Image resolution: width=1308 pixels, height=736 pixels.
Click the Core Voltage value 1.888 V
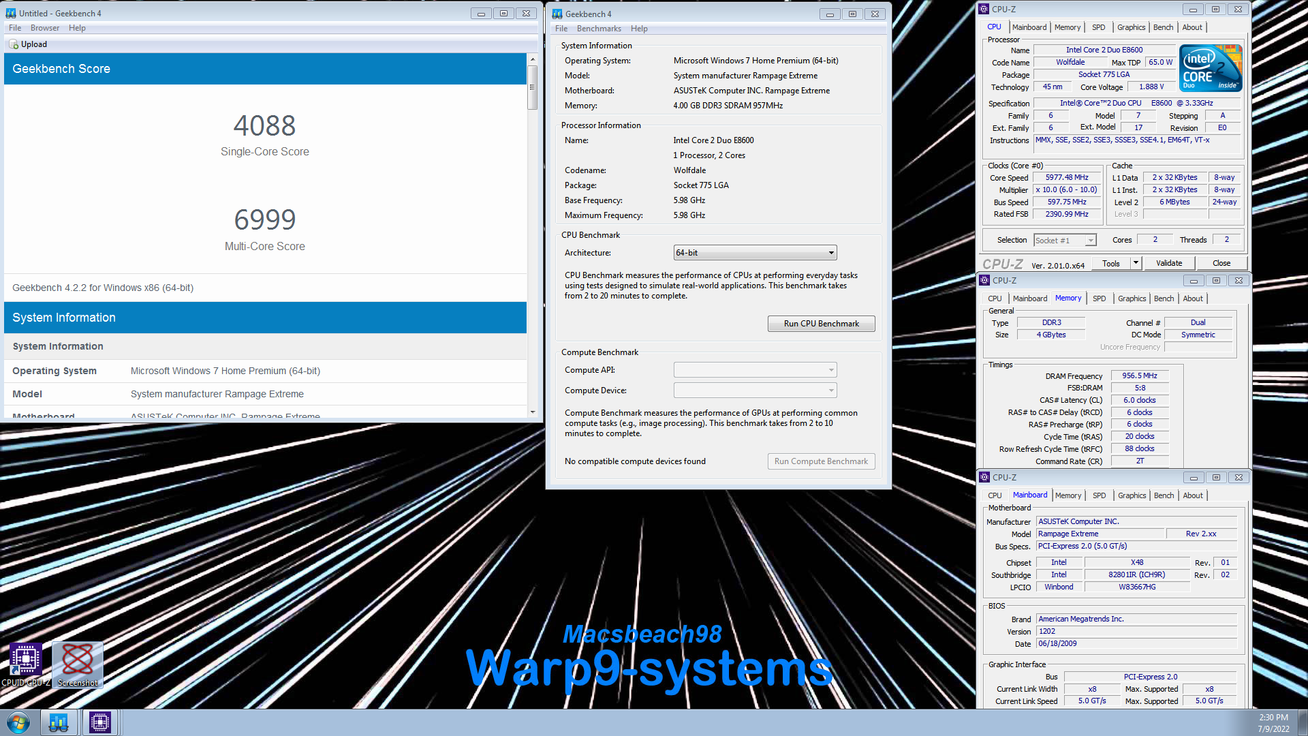click(1152, 87)
